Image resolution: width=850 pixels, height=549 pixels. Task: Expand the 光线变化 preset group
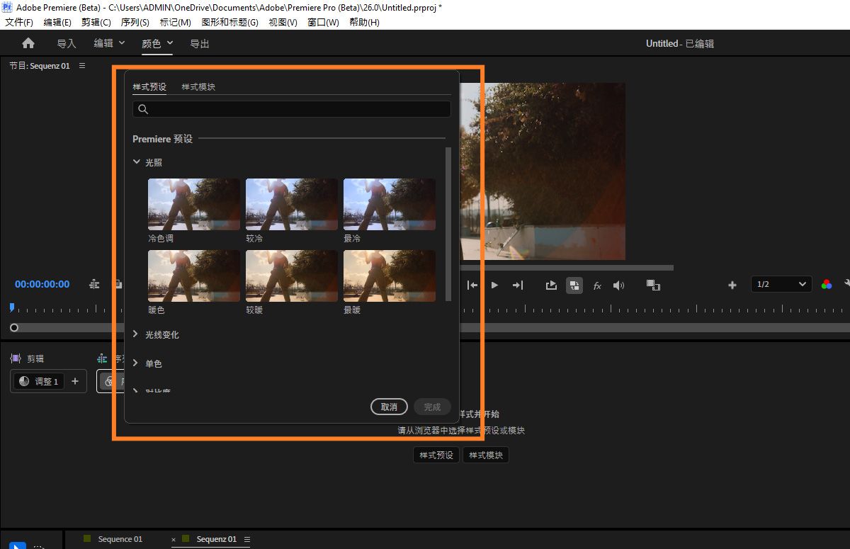[x=137, y=334]
